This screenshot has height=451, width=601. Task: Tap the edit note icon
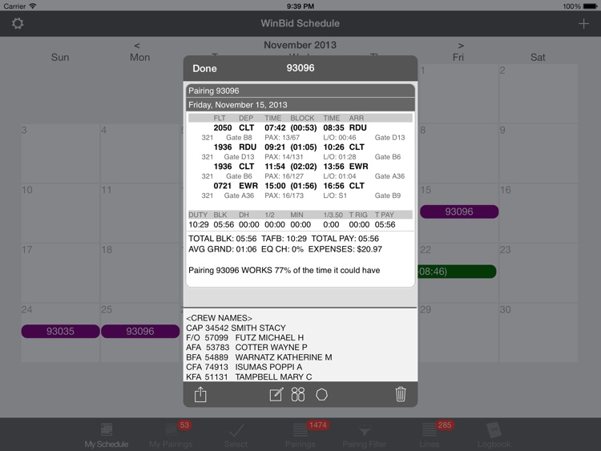276,394
